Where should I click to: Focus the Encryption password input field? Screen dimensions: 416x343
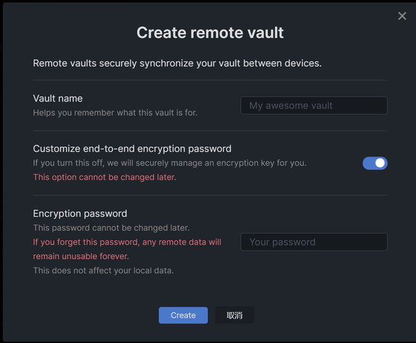313,242
